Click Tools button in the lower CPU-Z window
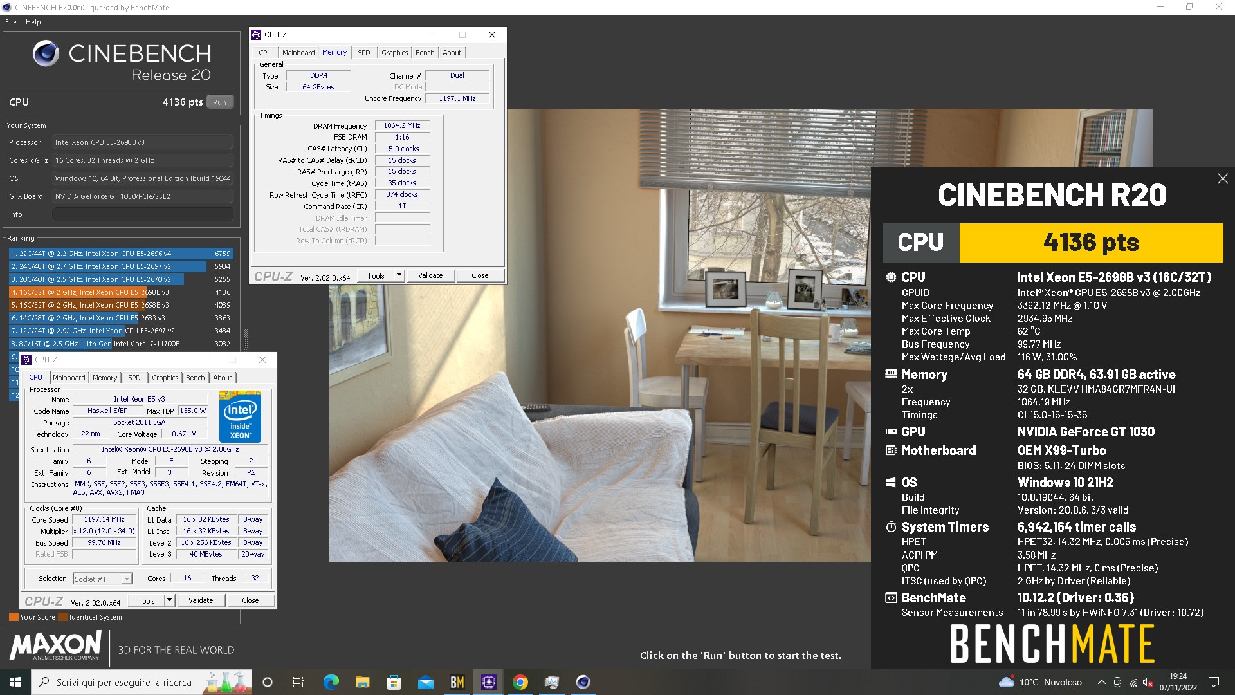The image size is (1235, 695). pyautogui.click(x=146, y=600)
